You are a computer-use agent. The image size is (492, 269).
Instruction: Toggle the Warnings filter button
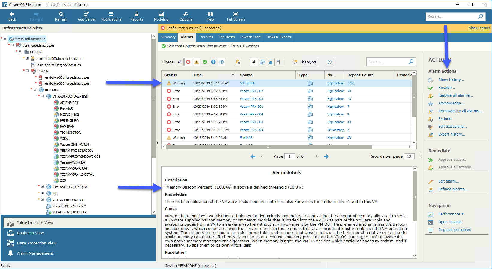197,62
